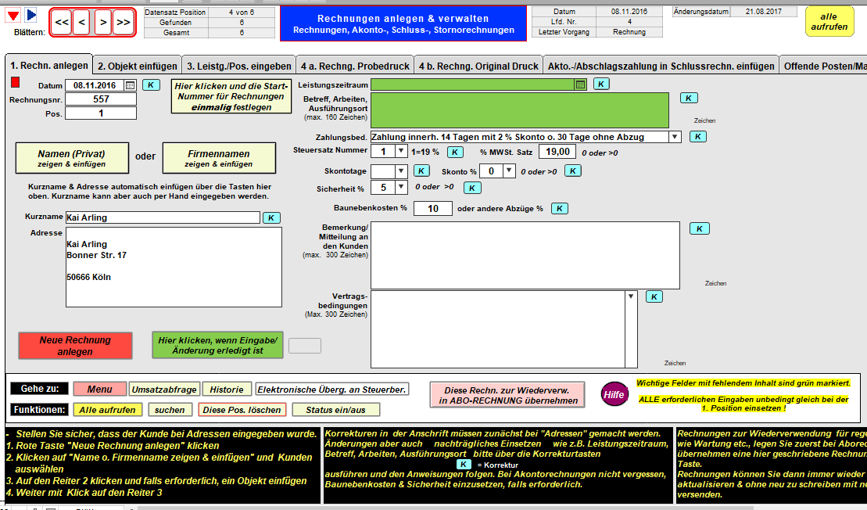Click the small grey box beside green button
867x510 pixels.
click(305, 346)
